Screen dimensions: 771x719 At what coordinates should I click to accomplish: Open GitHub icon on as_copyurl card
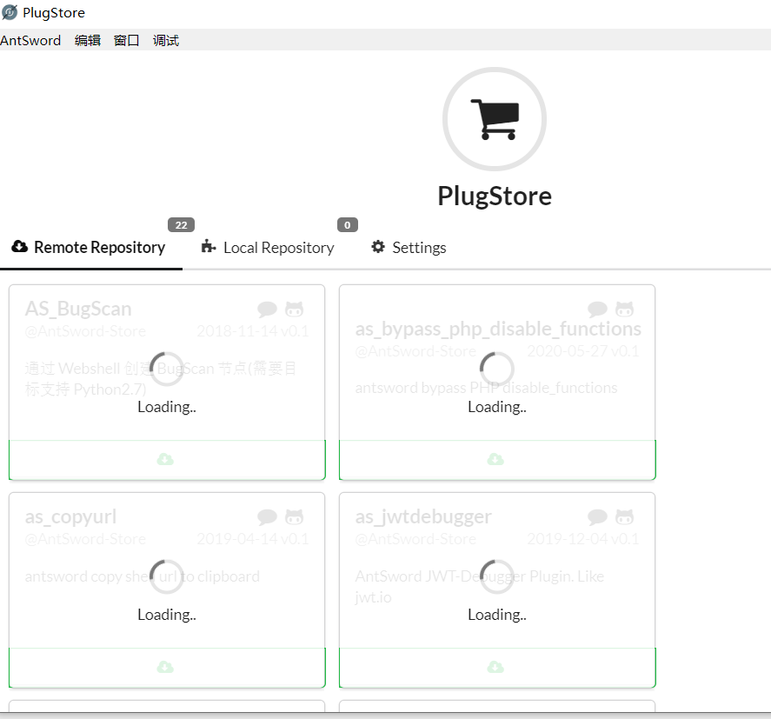[294, 517]
